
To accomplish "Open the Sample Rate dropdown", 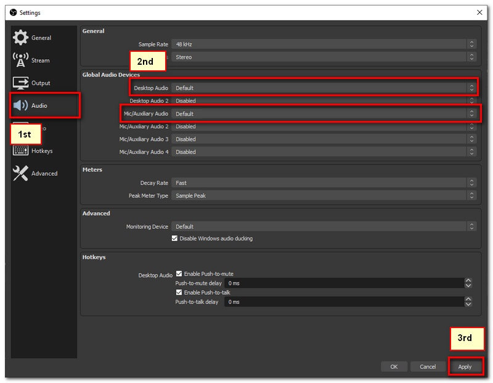I will tap(324, 44).
